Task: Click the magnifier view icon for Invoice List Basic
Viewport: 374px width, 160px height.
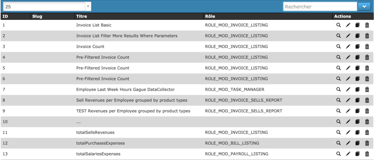Action: (x=339, y=25)
